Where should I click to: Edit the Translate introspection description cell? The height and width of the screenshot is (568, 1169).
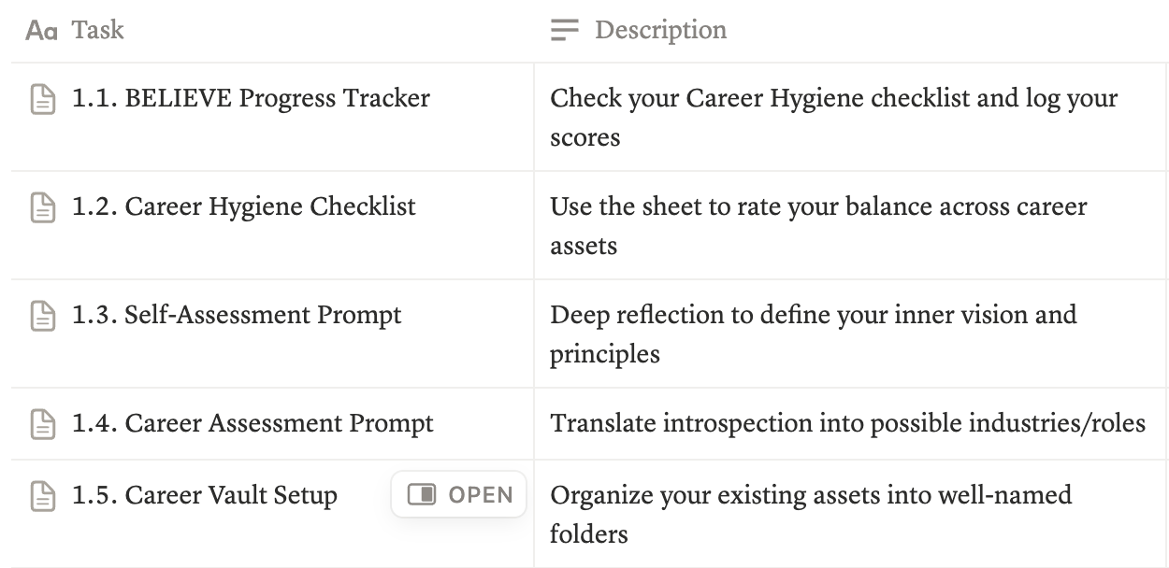click(847, 424)
